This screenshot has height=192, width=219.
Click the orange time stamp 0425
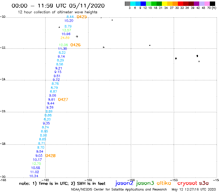82,17
